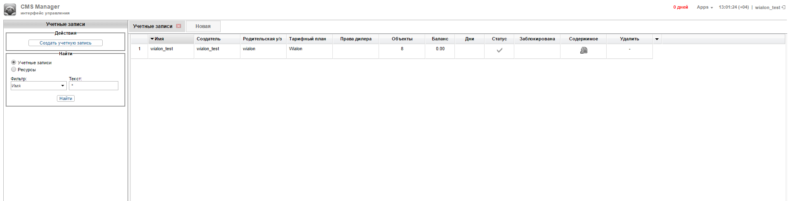Switch to the Новая tab
This screenshot has width=791, height=201.
(203, 26)
